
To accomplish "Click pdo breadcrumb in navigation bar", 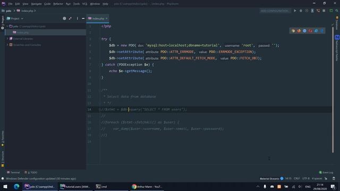I will pyautogui.click(x=8, y=11).
